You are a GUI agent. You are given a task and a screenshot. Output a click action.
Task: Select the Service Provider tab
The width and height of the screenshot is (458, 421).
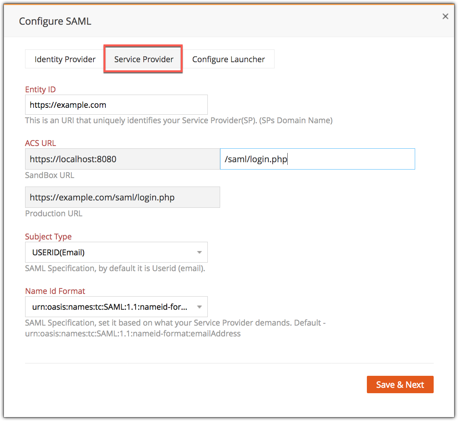pos(143,59)
